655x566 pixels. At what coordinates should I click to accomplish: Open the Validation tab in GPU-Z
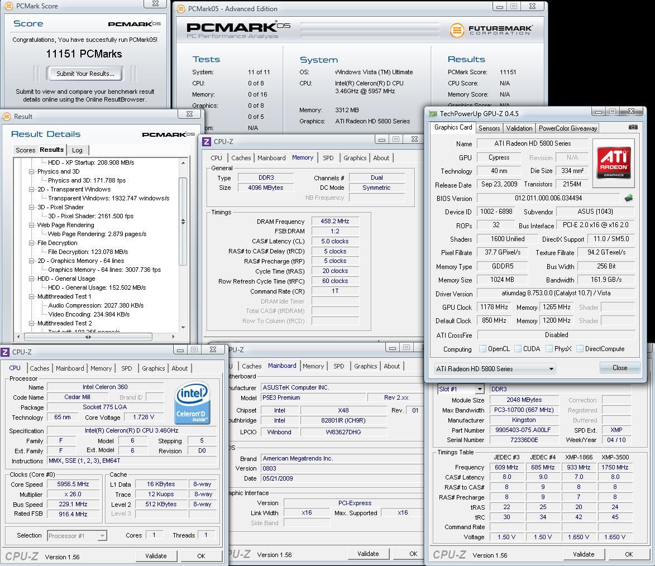(x=519, y=128)
